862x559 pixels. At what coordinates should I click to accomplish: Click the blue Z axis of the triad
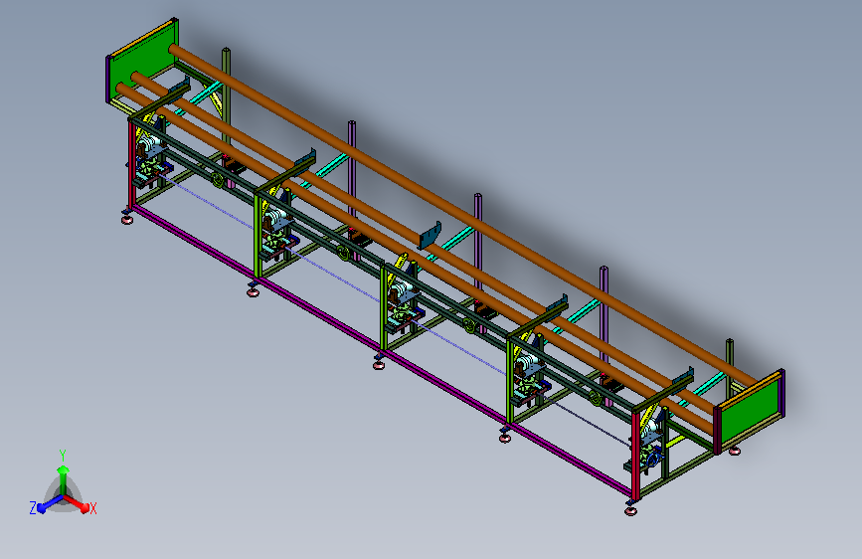click(51, 503)
